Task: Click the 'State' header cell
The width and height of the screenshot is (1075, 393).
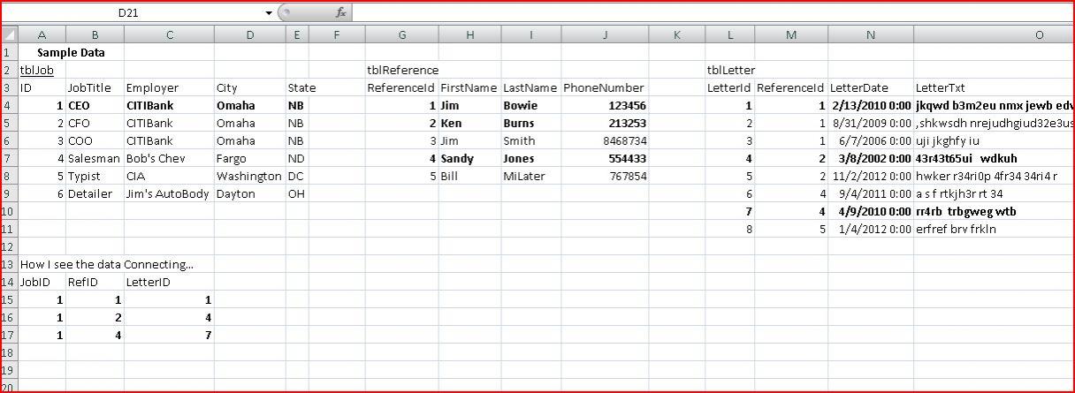Action: coord(297,88)
